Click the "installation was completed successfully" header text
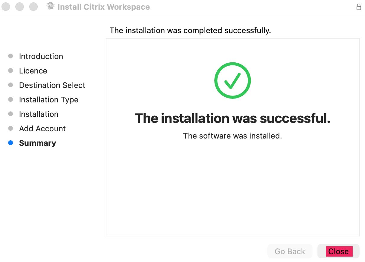The image size is (365, 262). tap(190, 30)
